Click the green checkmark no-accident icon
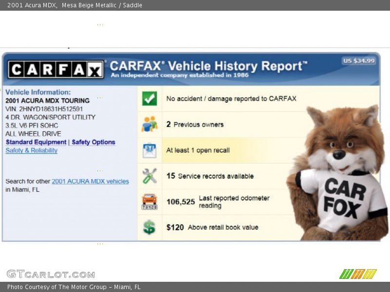Viewport: 390px width, 292px height. pos(149,99)
